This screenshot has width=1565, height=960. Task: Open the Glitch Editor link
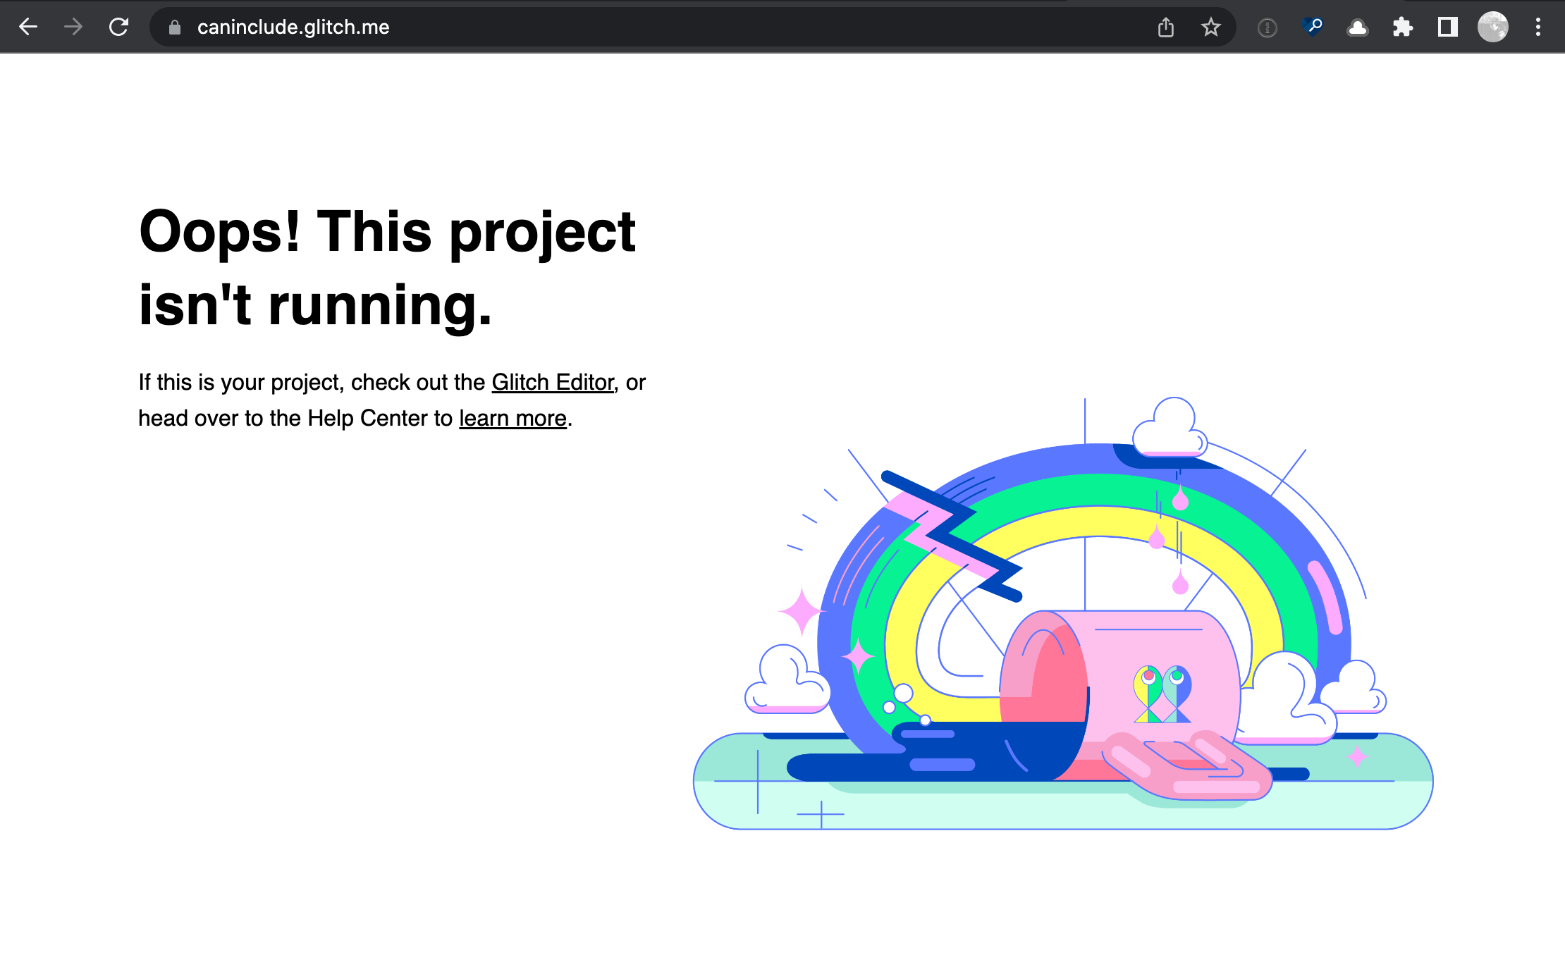[x=552, y=382]
